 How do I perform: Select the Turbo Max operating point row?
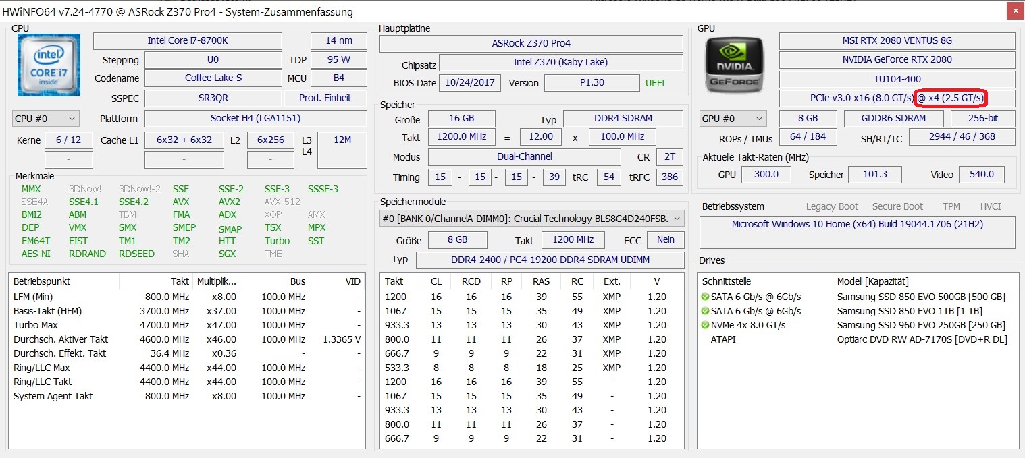pyautogui.click(x=187, y=325)
